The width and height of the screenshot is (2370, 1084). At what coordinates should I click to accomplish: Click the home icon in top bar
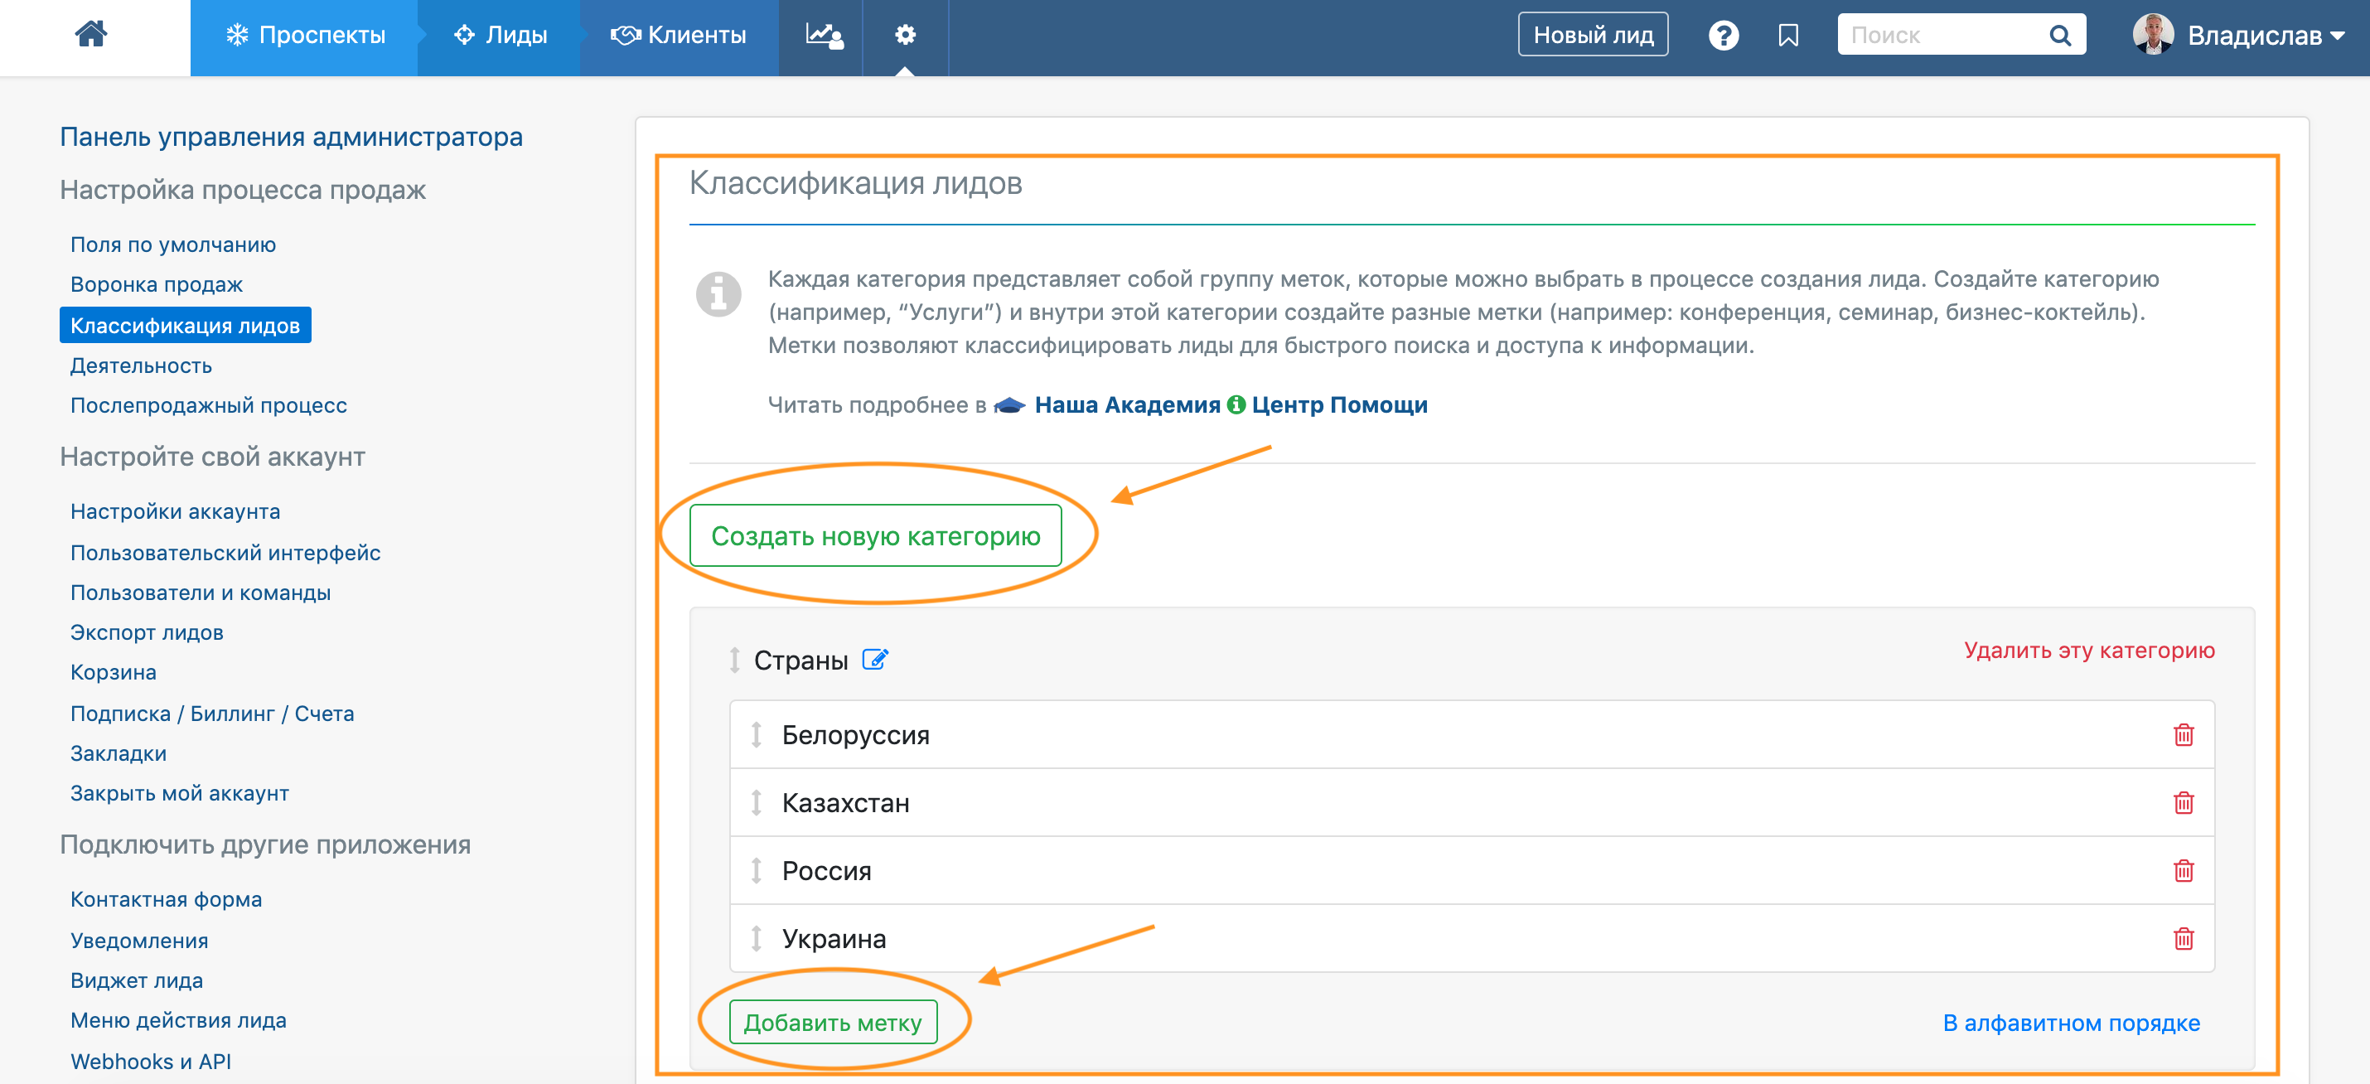coord(90,35)
